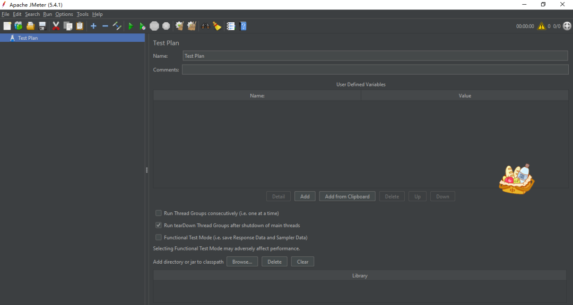Create a new test plan via toolbar
Viewport: 573px width, 305px height.
click(x=7, y=26)
